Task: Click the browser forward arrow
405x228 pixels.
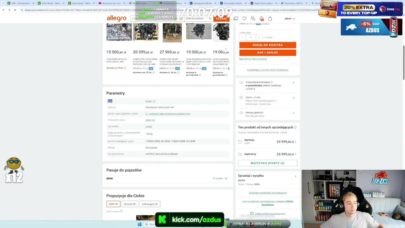Action: click(x=9, y=10)
